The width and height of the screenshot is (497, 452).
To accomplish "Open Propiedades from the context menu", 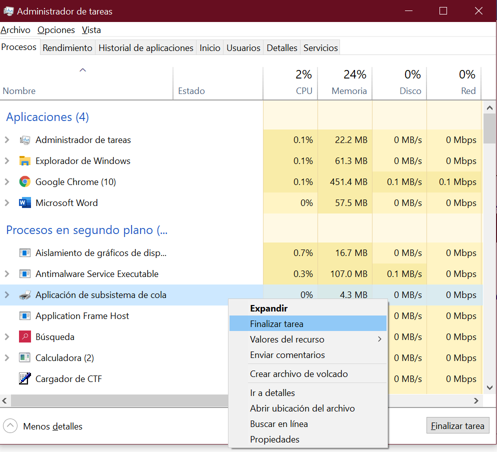I will pyautogui.click(x=308, y=439).
